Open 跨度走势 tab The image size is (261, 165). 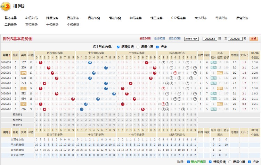52,18
